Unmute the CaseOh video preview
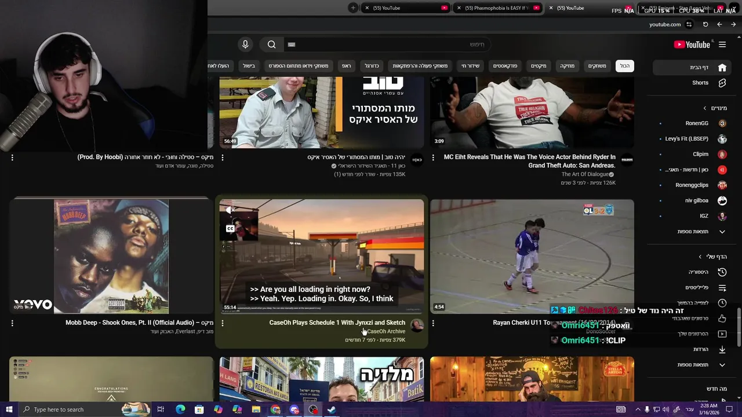This screenshot has height=417, width=742. tap(230, 210)
